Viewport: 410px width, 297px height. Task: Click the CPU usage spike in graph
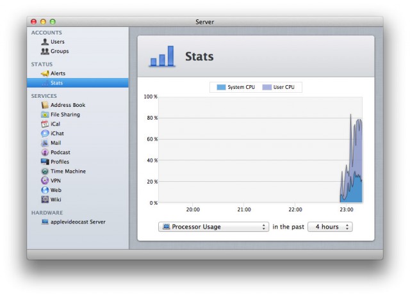click(351, 158)
